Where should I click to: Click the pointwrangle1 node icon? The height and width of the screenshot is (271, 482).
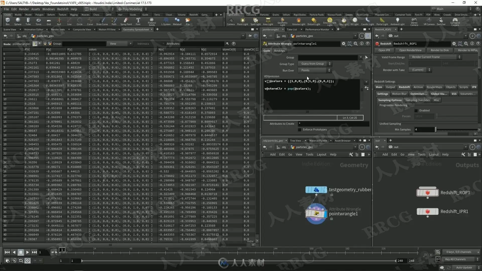(316, 214)
